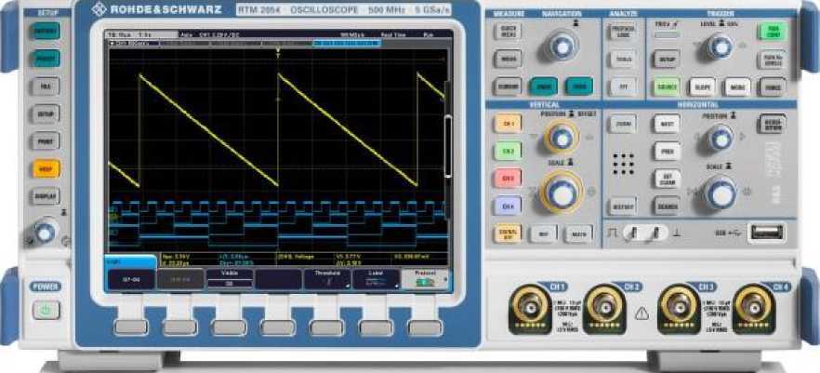
Task: Open the Threshold item in on-screen menu
Action: click(327, 279)
